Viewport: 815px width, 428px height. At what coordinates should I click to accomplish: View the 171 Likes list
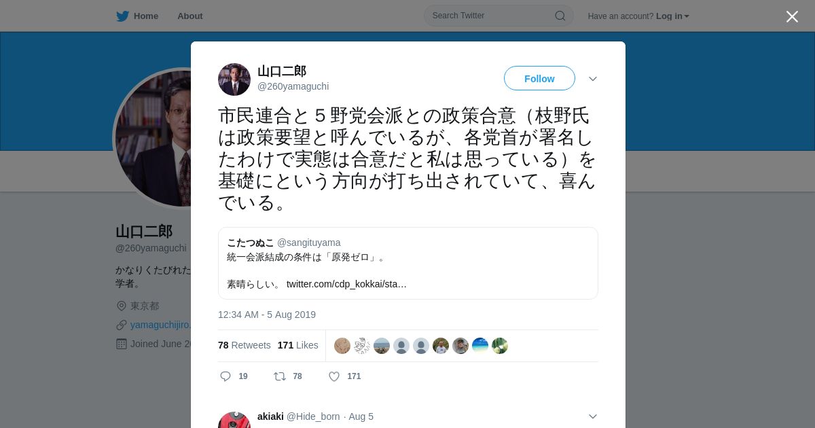(x=297, y=345)
